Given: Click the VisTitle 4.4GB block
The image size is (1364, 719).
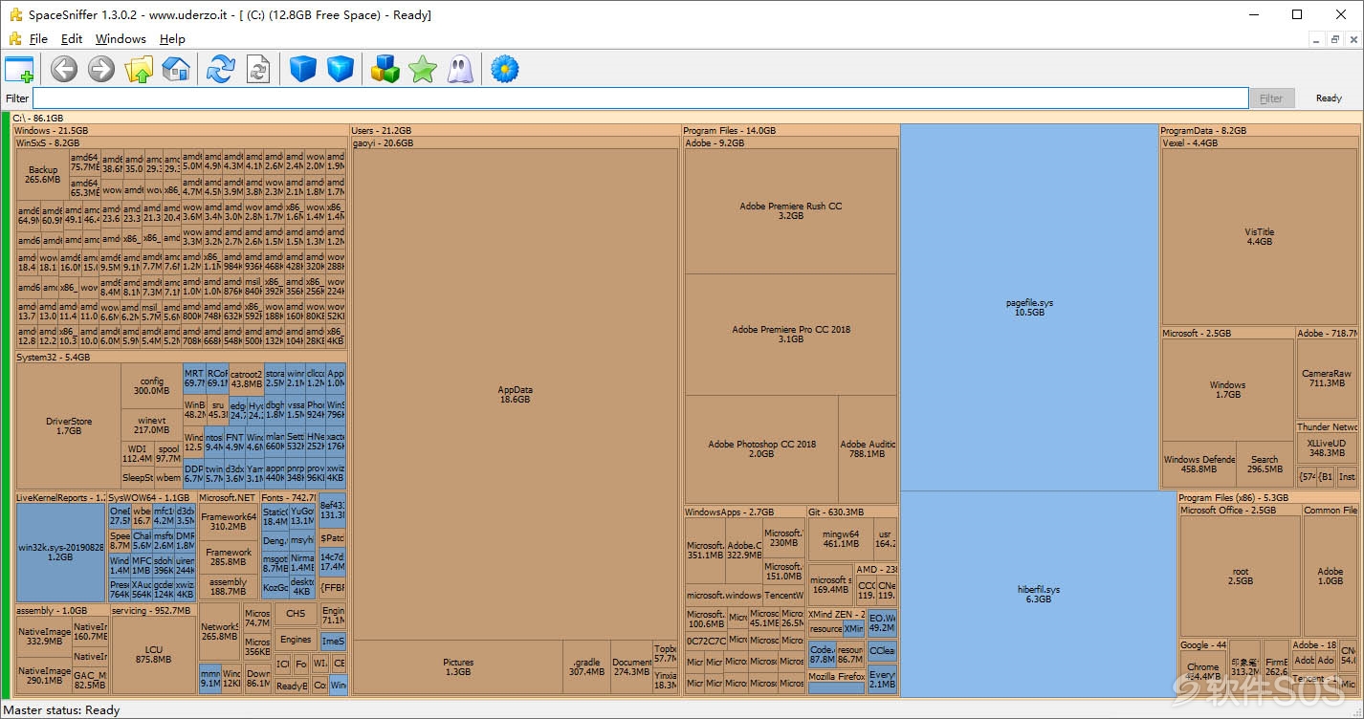Looking at the screenshot, I should [x=1259, y=237].
